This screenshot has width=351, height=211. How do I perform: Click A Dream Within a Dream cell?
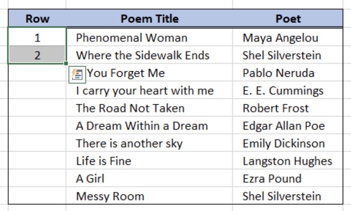point(150,125)
